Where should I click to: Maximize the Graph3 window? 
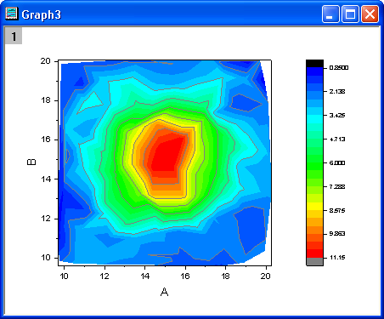350,14
